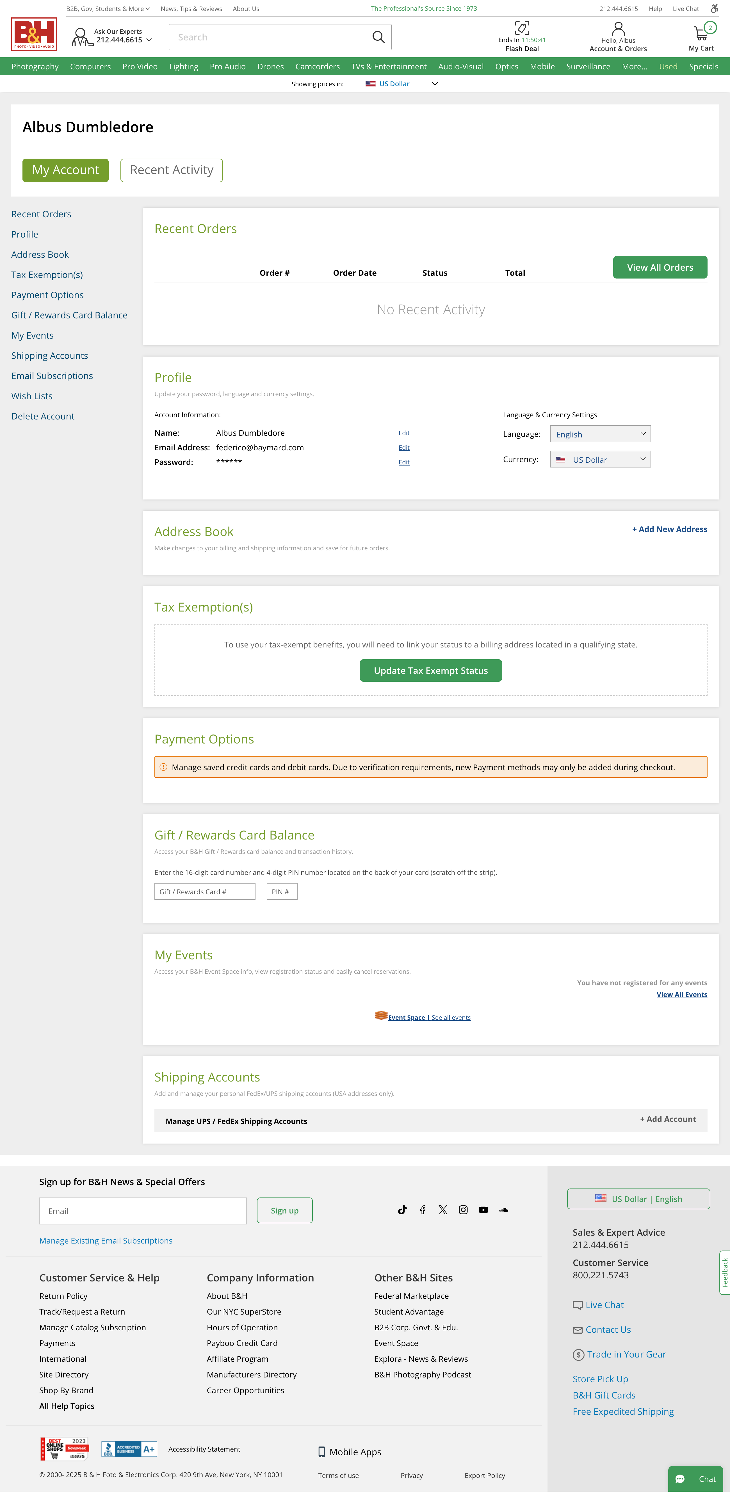Image resolution: width=730 pixels, height=1492 pixels.
Task: Click Add New Address link
Action: [x=669, y=529]
